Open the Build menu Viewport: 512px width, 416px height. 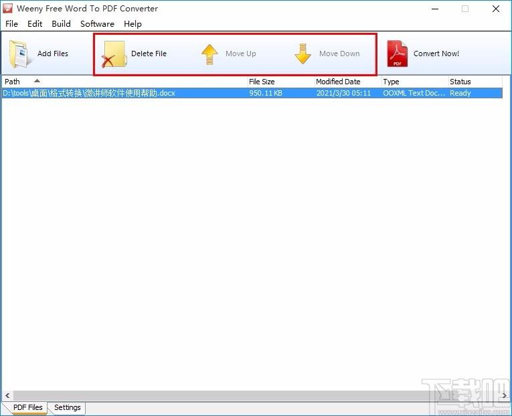point(61,24)
